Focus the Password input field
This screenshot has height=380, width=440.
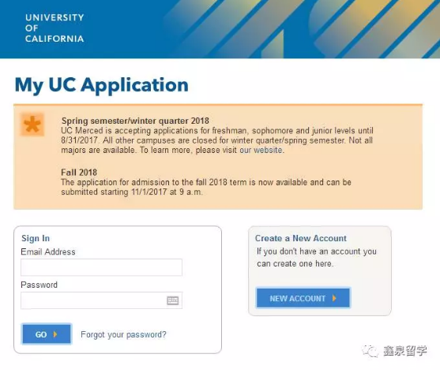pyautogui.click(x=101, y=300)
